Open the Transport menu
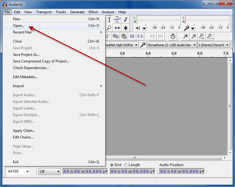235x187 pixels. tap(44, 12)
